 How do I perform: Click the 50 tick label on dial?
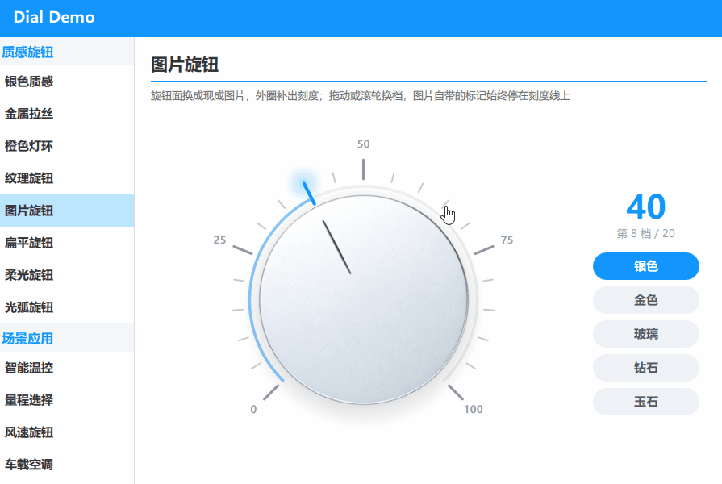[363, 144]
